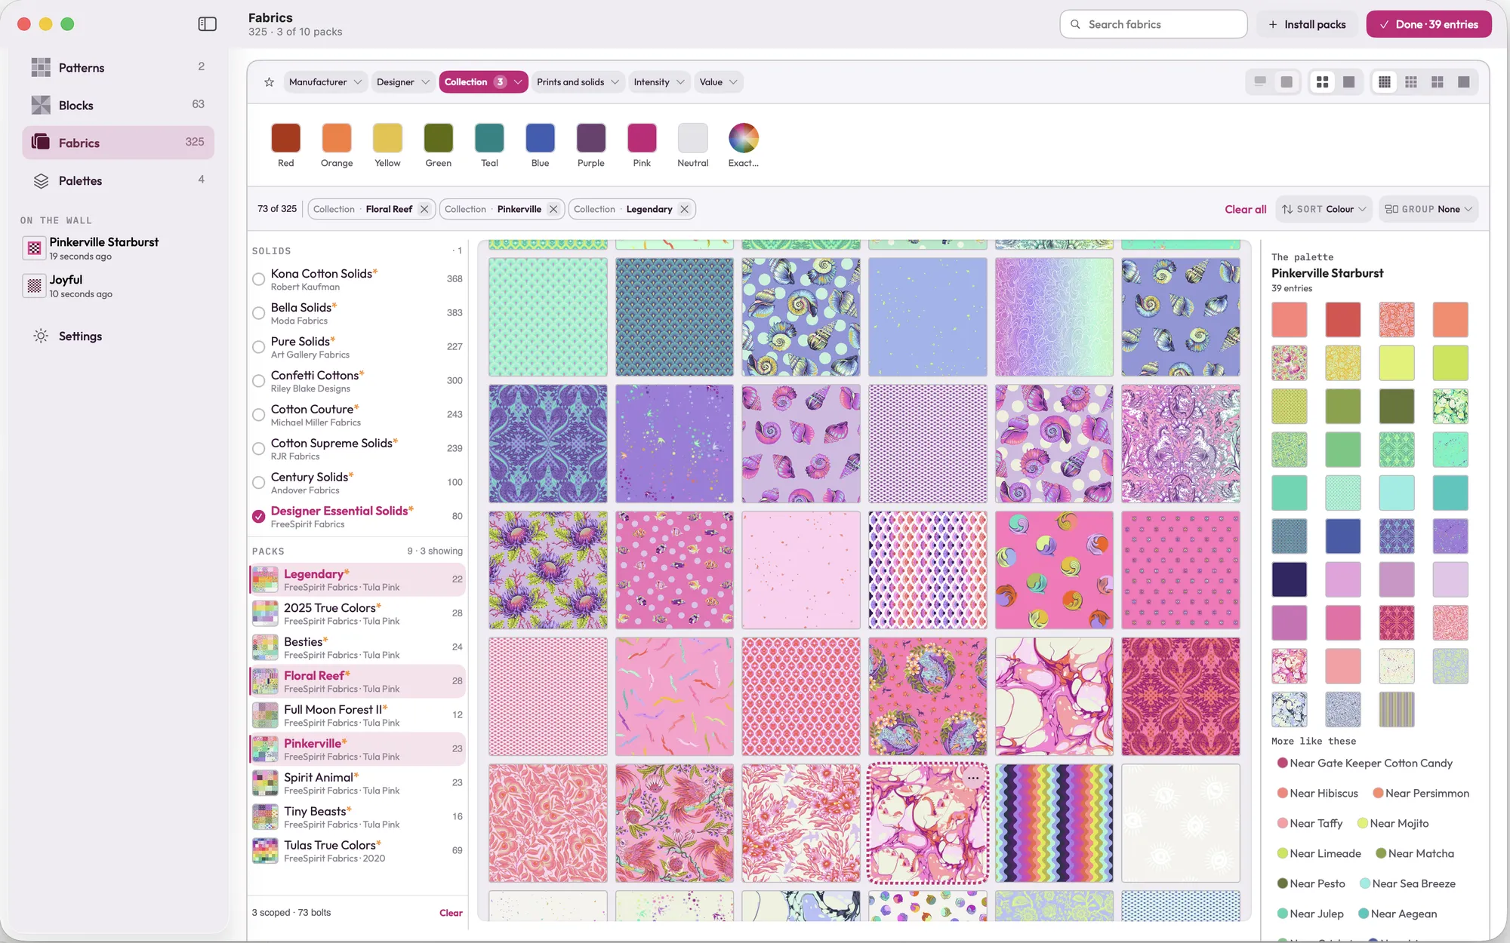This screenshot has width=1510, height=943.
Task: Deselect the Legendary pack row
Action: (357, 579)
